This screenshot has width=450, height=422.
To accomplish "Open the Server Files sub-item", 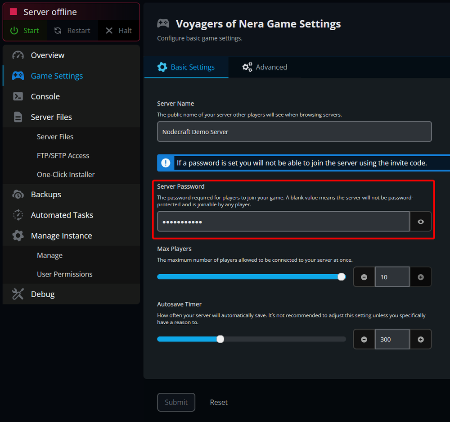I will click(55, 137).
